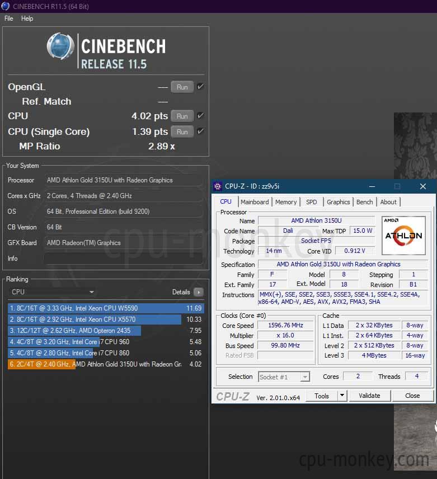This screenshot has width=437, height=479.
Task: Click the 4 MBytes Level 3 cache value
Action: click(374, 355)
